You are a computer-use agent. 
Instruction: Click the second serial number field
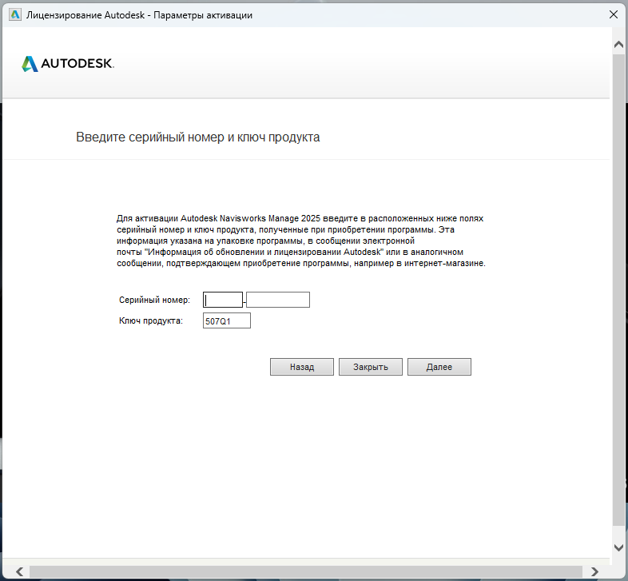(278, 300)
